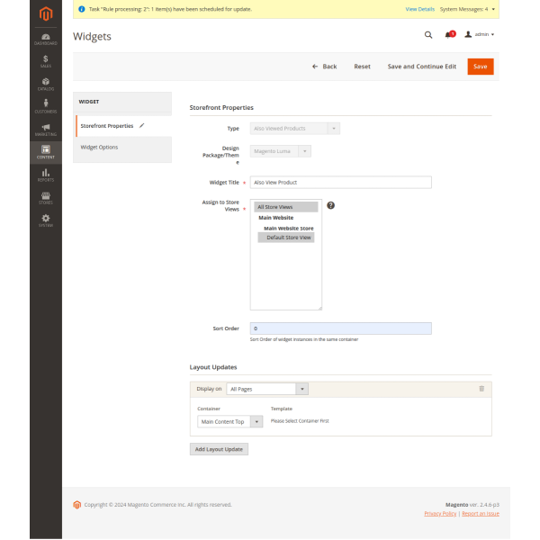Select Default Store View in list

[x=288, y=238]
